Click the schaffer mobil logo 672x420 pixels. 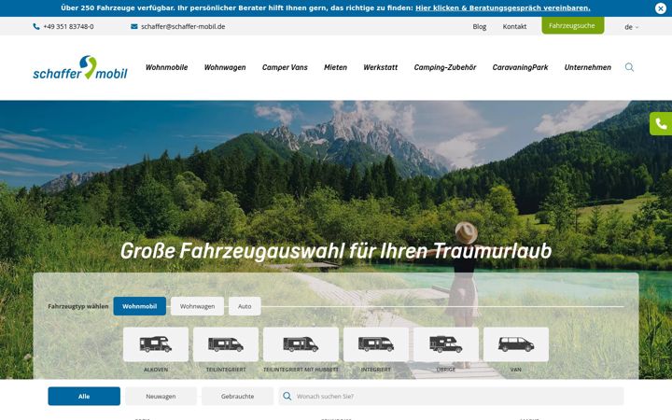click(x=80, y=68)
